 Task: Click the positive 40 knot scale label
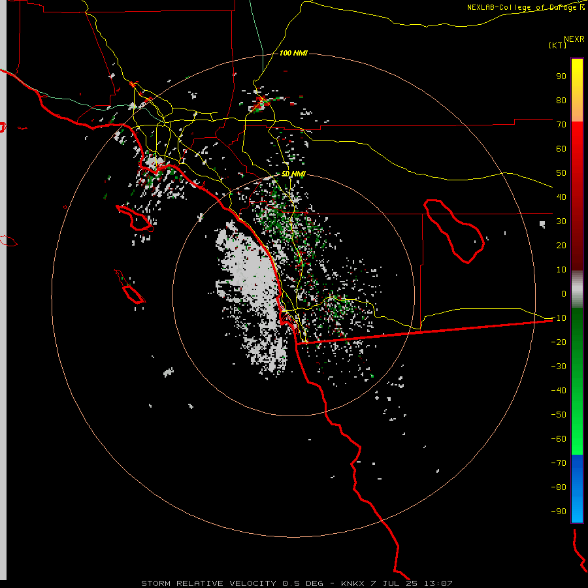561,197
